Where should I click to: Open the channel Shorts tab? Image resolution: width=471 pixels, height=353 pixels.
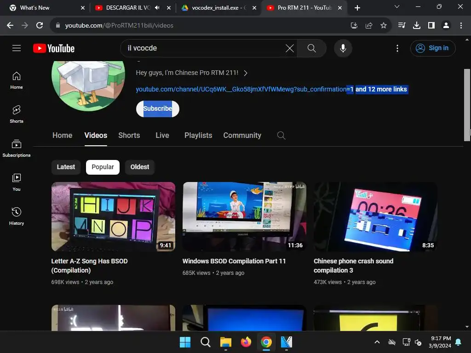tap(129, 136)
